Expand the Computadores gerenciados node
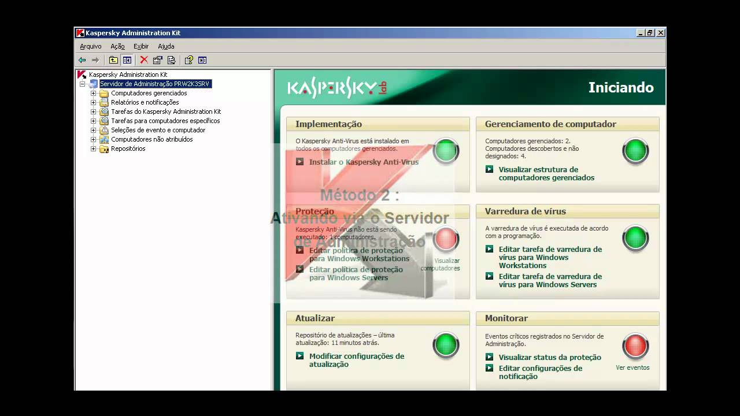The width and height of the screenshot is (740, 416). (x=93, y=93)
